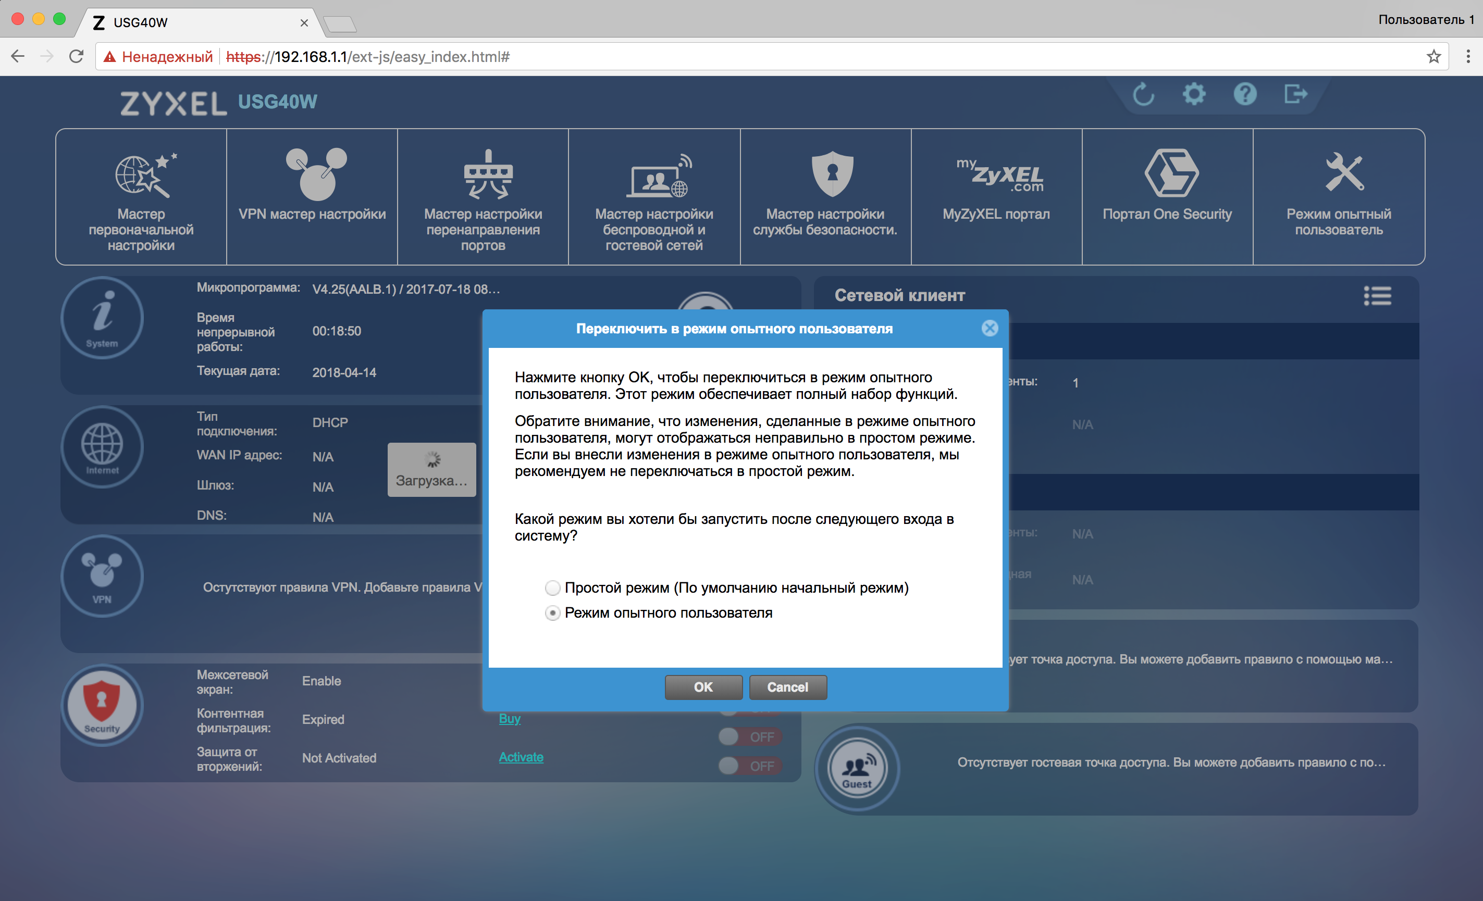Confirm the dialog with the OK button
Screen dimensions: 1483x901
[x=703, y=687]
